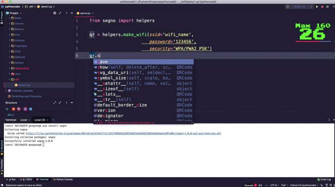
Task: Open the Python Console tab
Action: [x=63, y=179]
